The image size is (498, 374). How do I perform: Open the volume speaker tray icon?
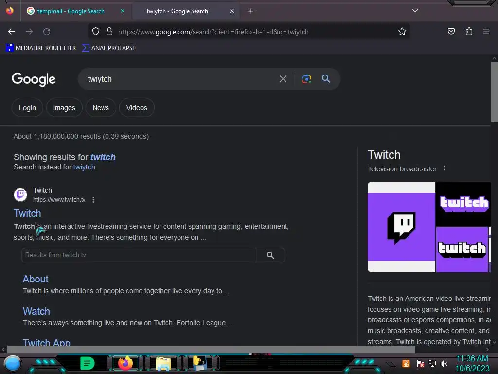[444, 363]
